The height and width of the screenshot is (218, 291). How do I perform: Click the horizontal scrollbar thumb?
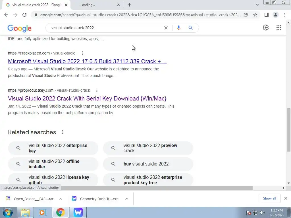(x=157, y=188)
